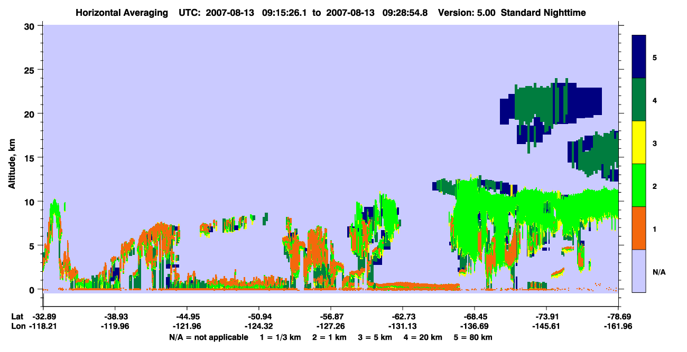Image resolution: width=687 pixels, height=352 pixels.
Task: Click the 'Standard Nighttime' label
Action: pos(543,12)
